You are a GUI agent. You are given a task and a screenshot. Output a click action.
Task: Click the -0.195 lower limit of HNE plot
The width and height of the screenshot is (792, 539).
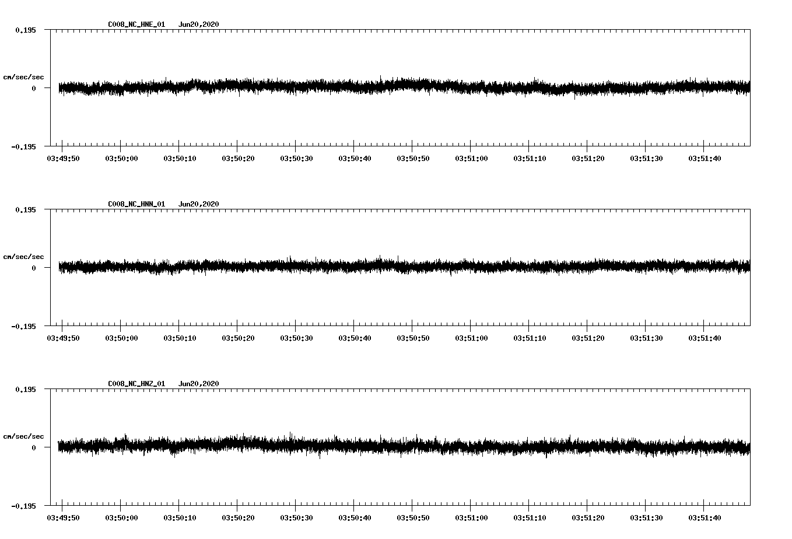[x=23, y=146]
